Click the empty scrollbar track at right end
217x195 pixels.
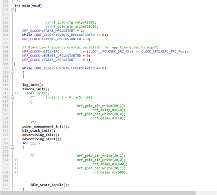(206, 193)
